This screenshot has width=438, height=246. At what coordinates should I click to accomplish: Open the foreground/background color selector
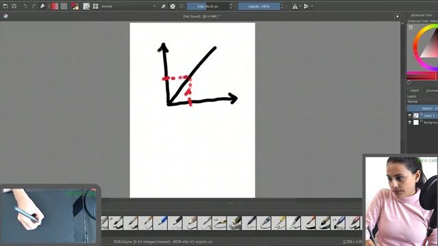pyautogui.click(x=75, y=6)
